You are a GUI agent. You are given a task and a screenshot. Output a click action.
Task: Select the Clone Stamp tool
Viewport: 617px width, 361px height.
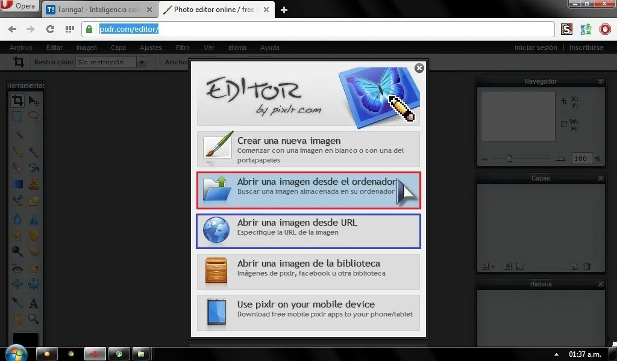pyautogui.click(x=34, y=184)
